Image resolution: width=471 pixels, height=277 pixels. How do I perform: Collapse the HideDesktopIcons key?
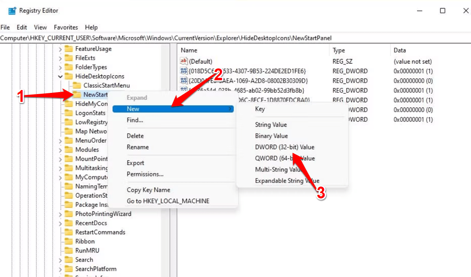coord(60,76)
